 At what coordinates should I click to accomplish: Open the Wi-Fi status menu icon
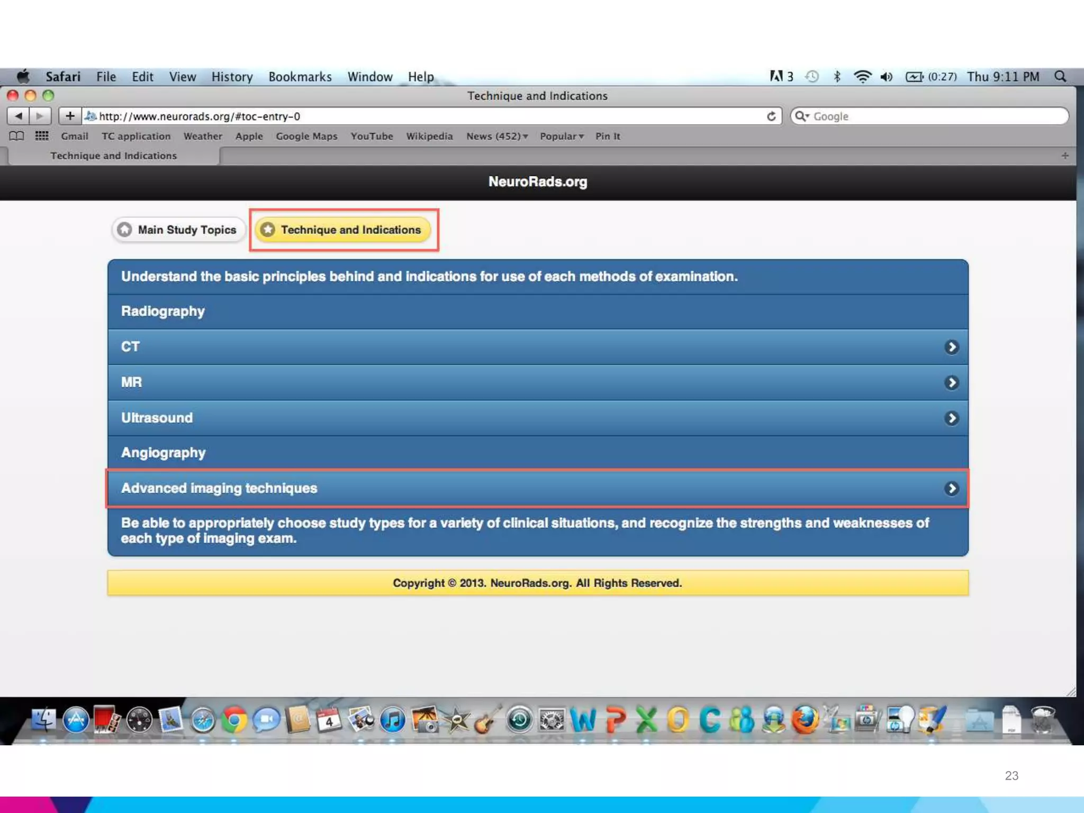point(862,77)
